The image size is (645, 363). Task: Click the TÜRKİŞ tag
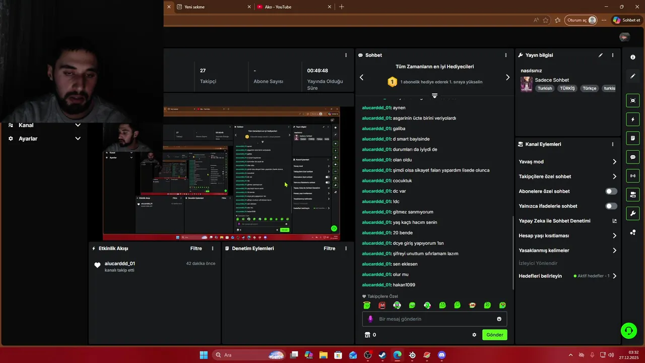[567, 88]
